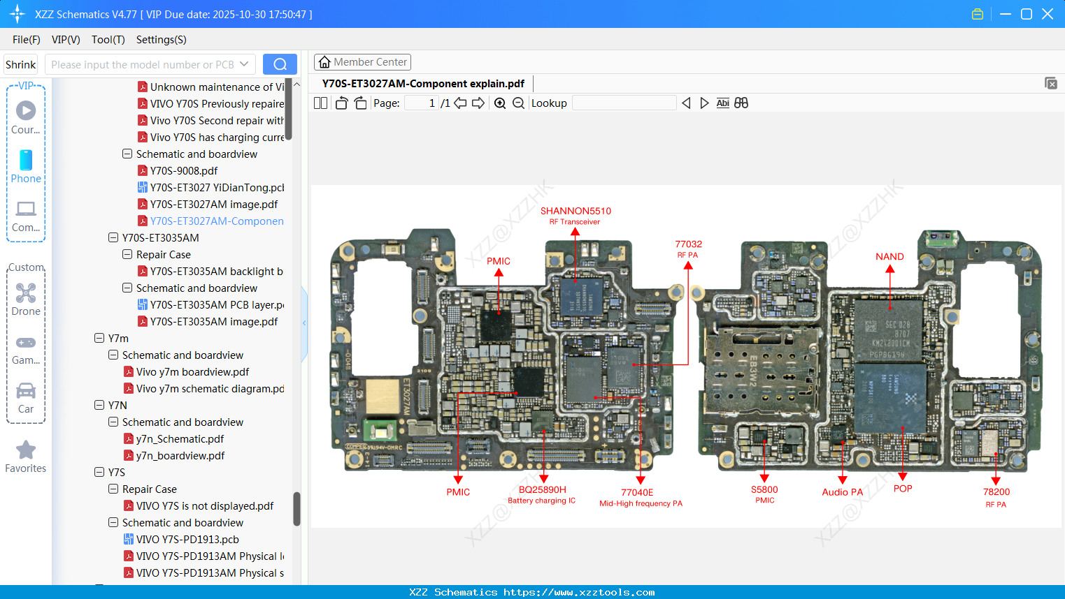Collapse the Y70S-ET3035AM section
The width and height of the screenshot is (1065, 599).
point(113,237)
